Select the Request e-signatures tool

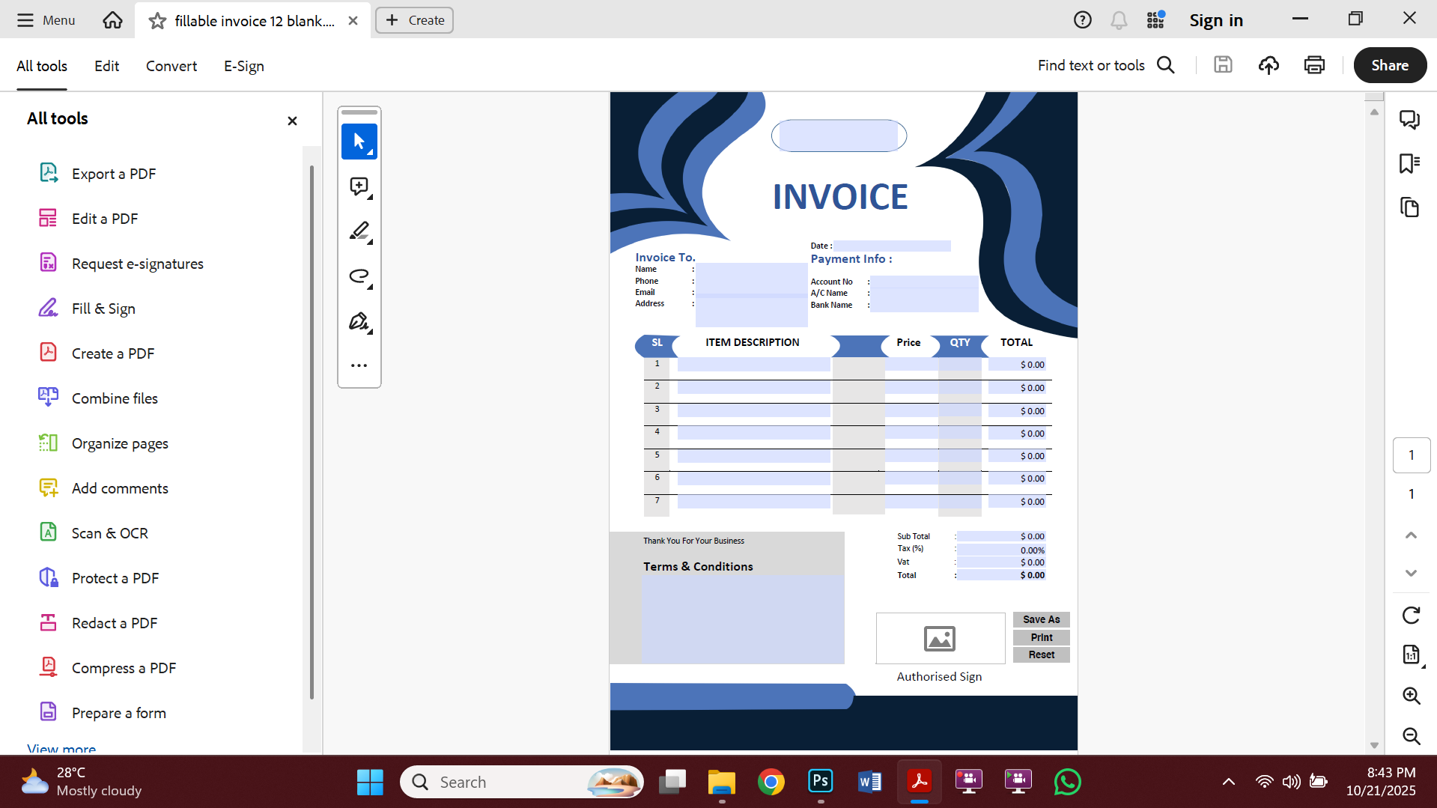point(137,263)
